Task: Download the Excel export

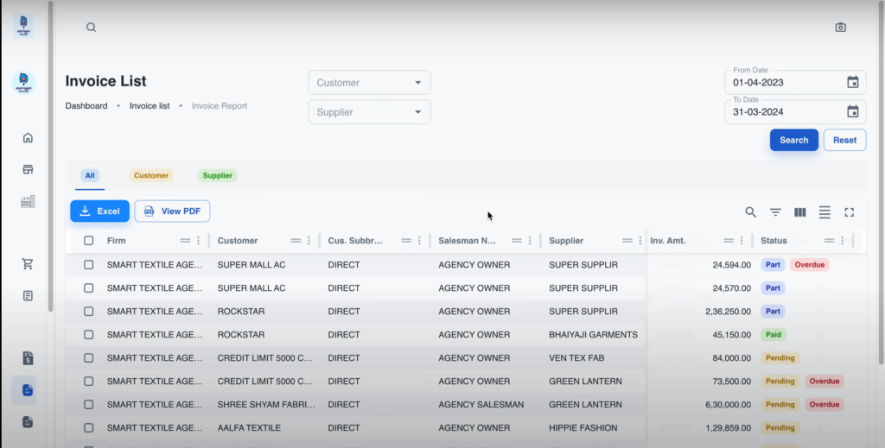Action: pyautogui.click(x=100, y=211)
